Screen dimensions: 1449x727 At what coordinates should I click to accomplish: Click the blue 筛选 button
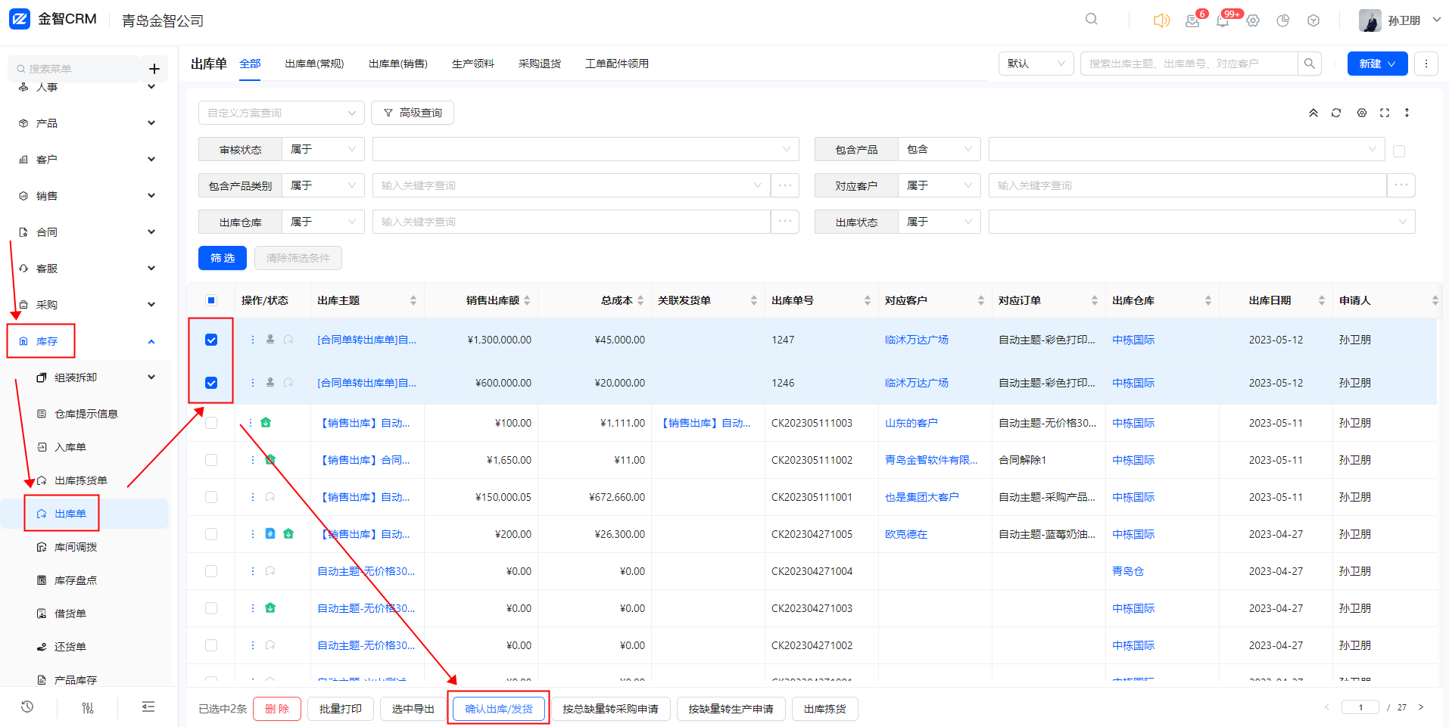[222, 258]
